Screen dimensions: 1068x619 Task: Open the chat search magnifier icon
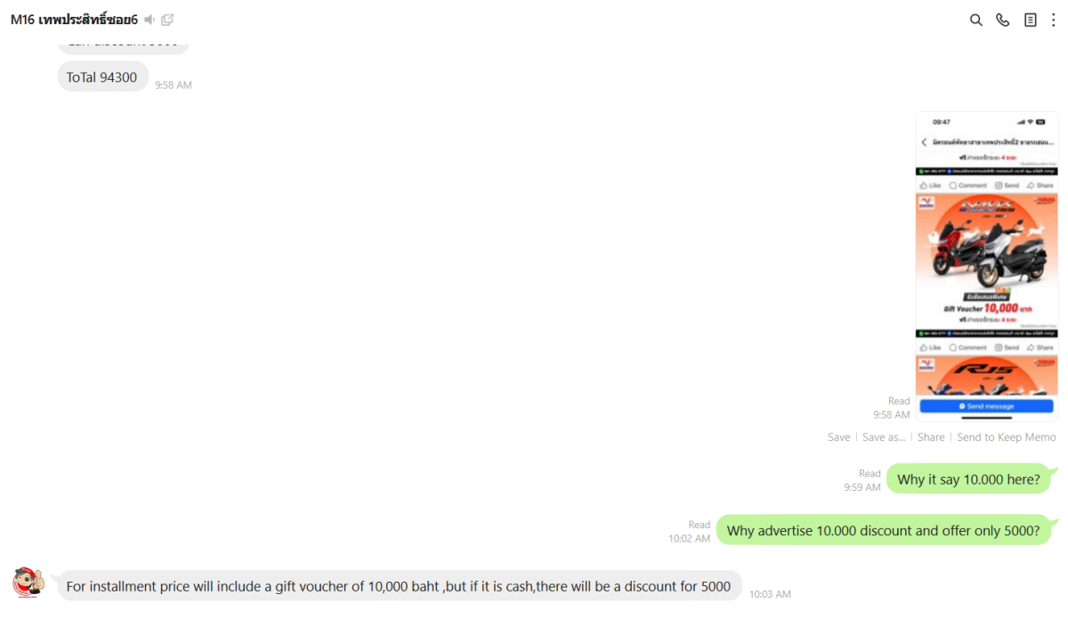click(x=975, y=20)
